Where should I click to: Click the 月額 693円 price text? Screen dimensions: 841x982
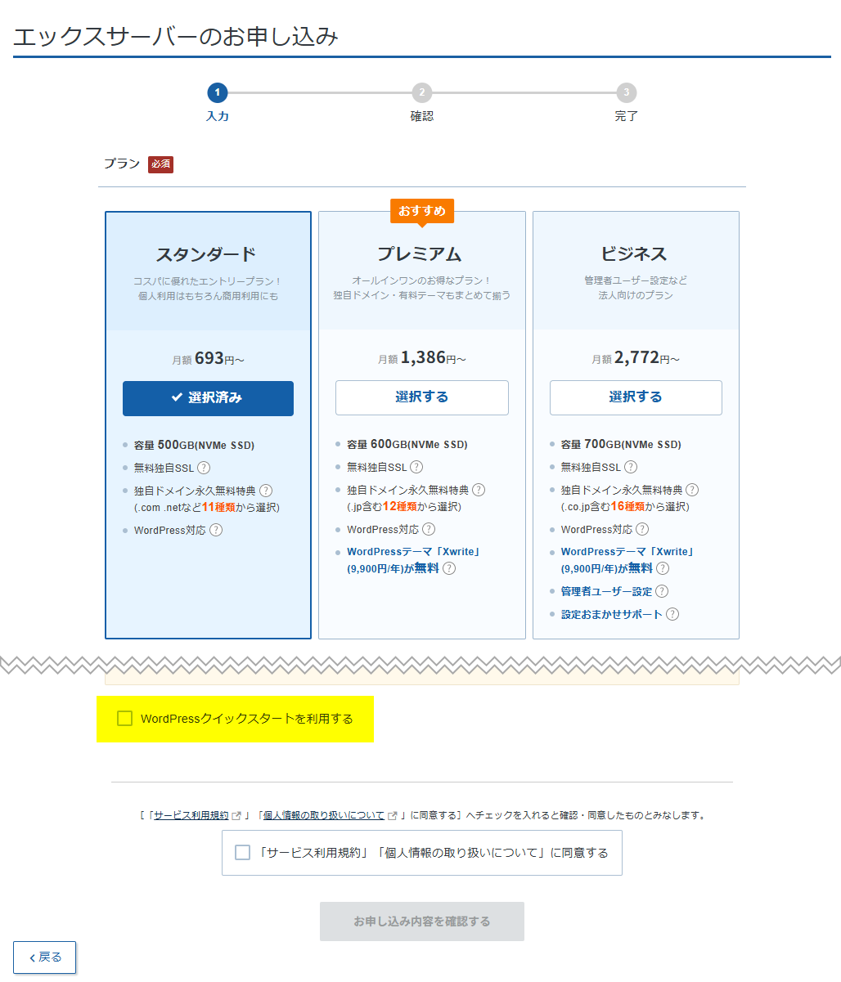[208, 359]
